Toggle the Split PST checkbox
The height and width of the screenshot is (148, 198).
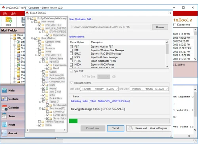(71, 71)
